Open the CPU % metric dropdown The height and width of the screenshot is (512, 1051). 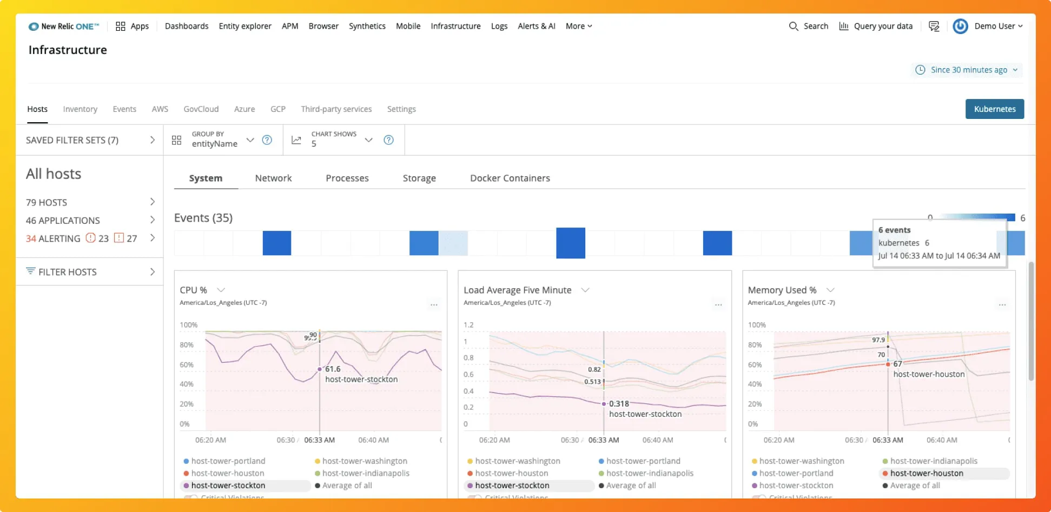[x=221, y=290]
